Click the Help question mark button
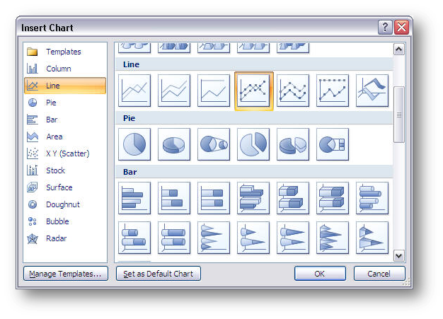Viewport: 443px width, 319px height. coord(385,28)
